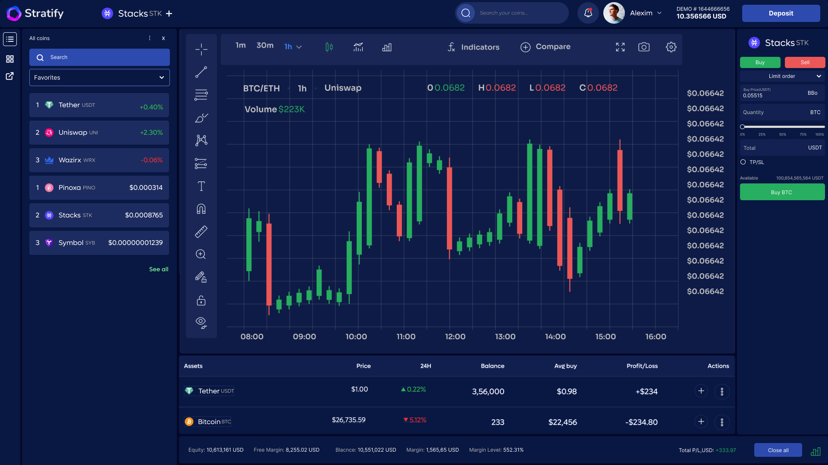828x465 pixels.
Task: Select the 30m timeframe
Action: (265, 45)
